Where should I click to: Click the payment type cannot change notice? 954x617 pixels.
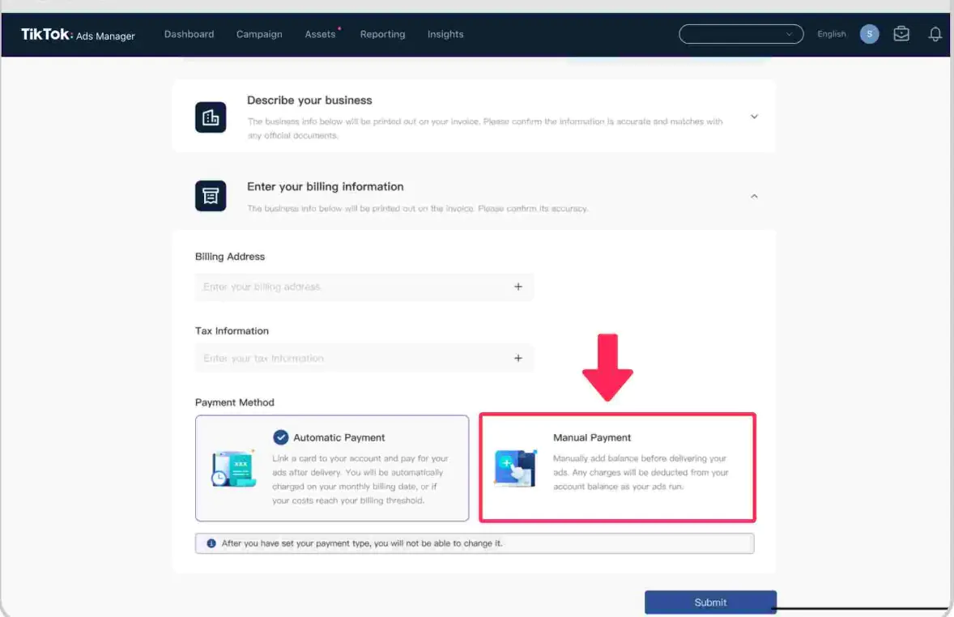[474, 543]
